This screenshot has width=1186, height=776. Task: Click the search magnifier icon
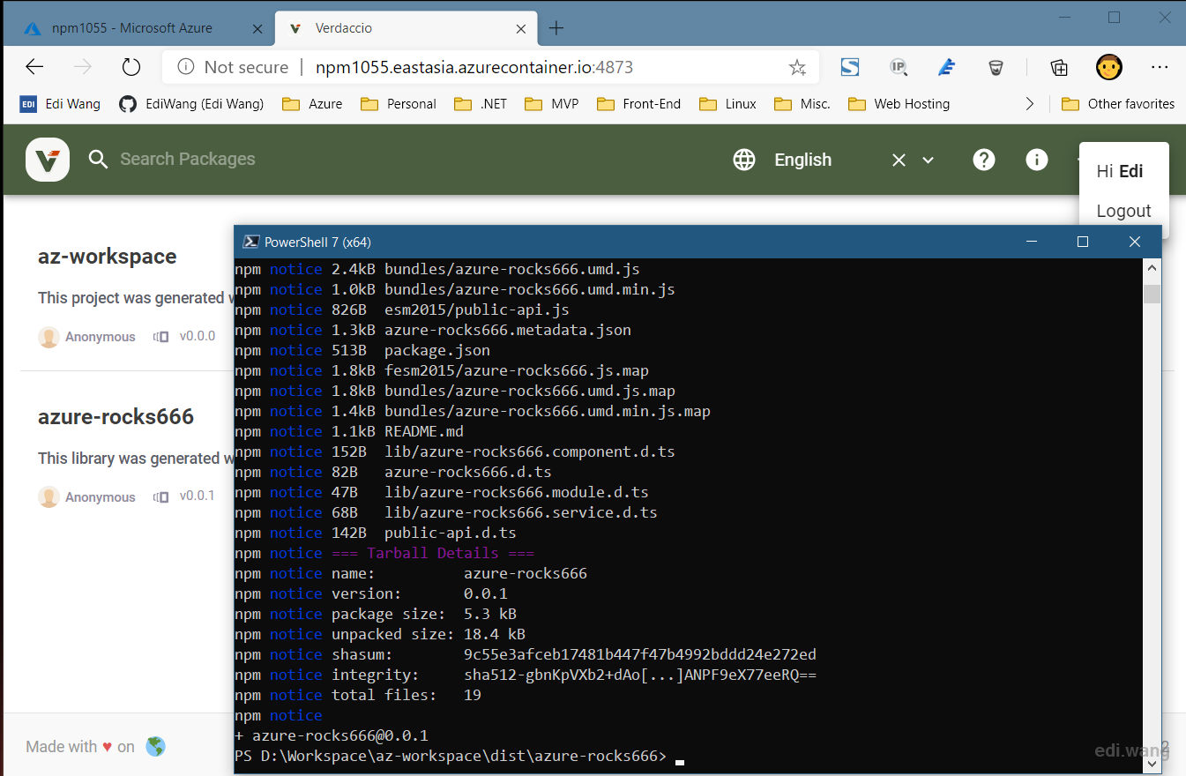pyautogui.click(x=98, y=160)
